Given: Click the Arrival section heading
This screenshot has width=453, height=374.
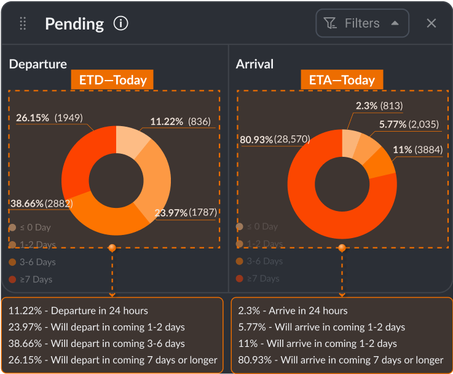Looking at the screenshot, I should point(254,64).
